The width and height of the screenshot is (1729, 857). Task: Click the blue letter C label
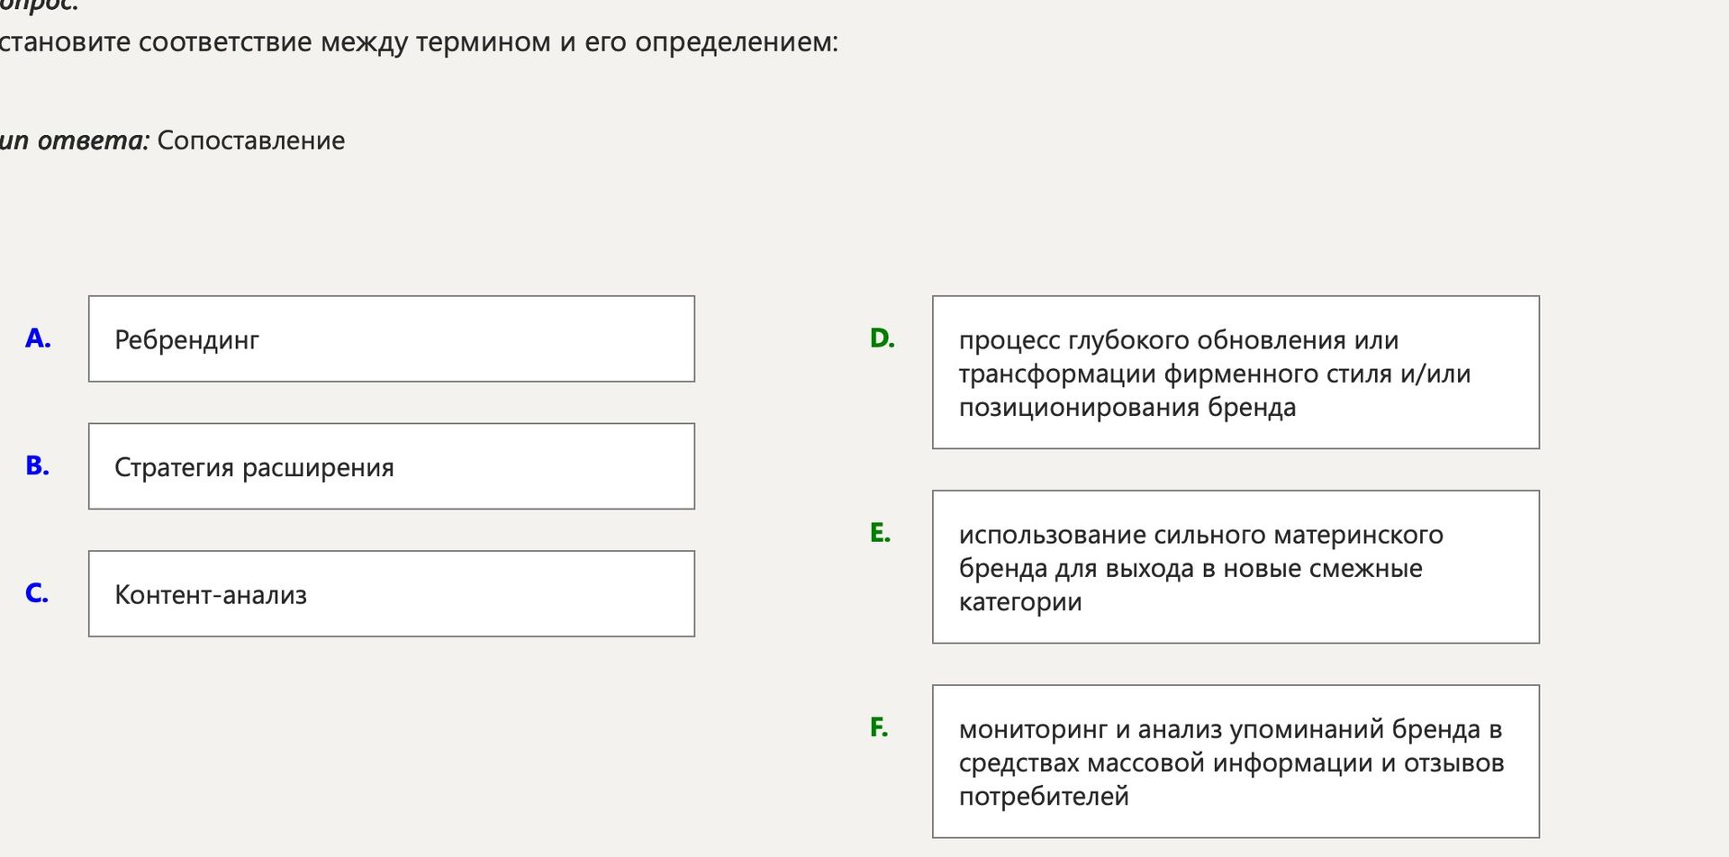click(37, 594)
